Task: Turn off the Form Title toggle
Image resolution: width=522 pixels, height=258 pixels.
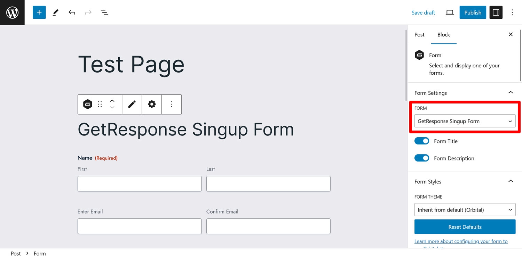Action: point(422,141)
